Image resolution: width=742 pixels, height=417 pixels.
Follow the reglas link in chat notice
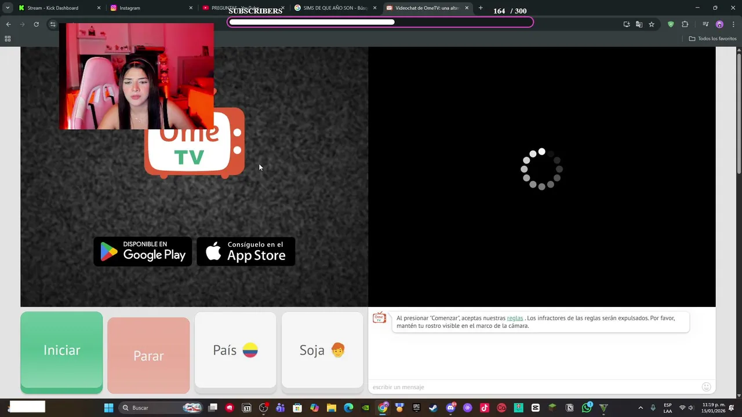coord(515,318)
